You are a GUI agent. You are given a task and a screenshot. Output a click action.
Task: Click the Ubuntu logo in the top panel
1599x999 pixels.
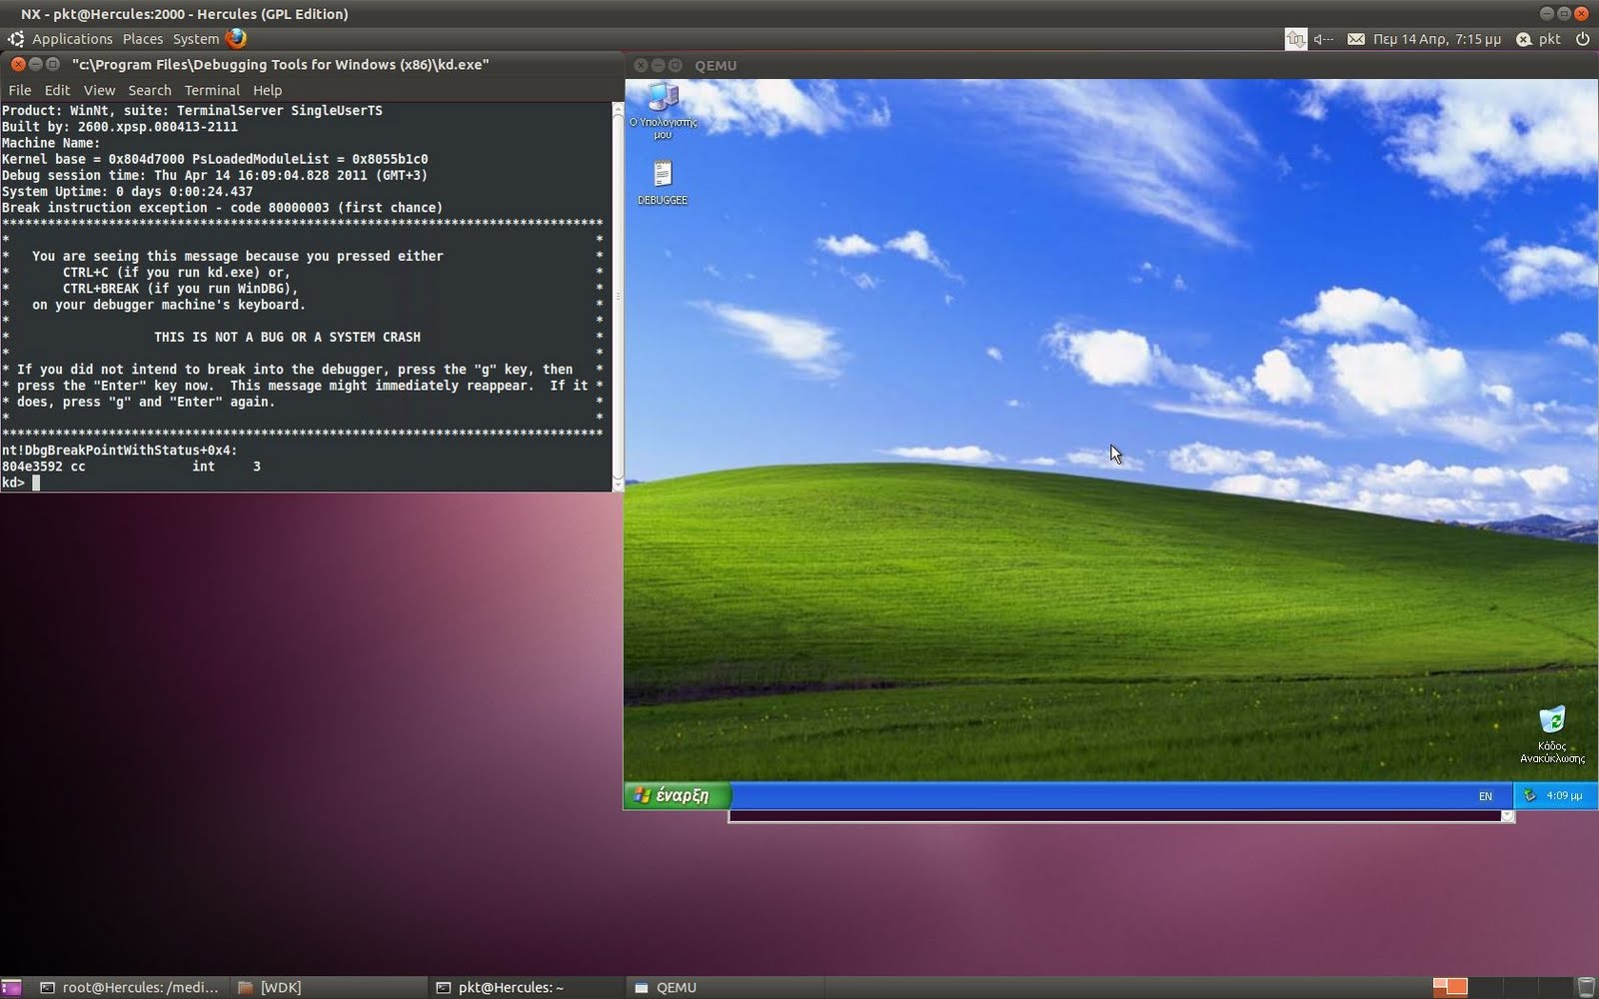16,39
